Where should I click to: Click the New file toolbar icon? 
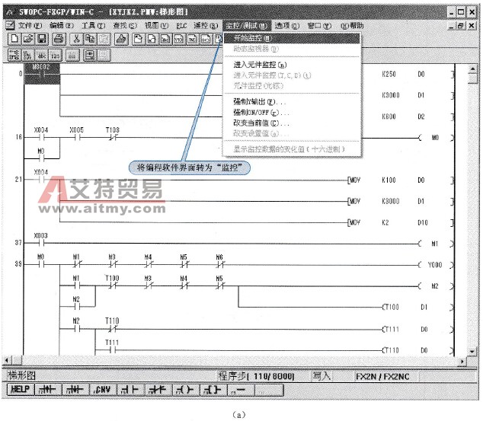click(14, 39)
